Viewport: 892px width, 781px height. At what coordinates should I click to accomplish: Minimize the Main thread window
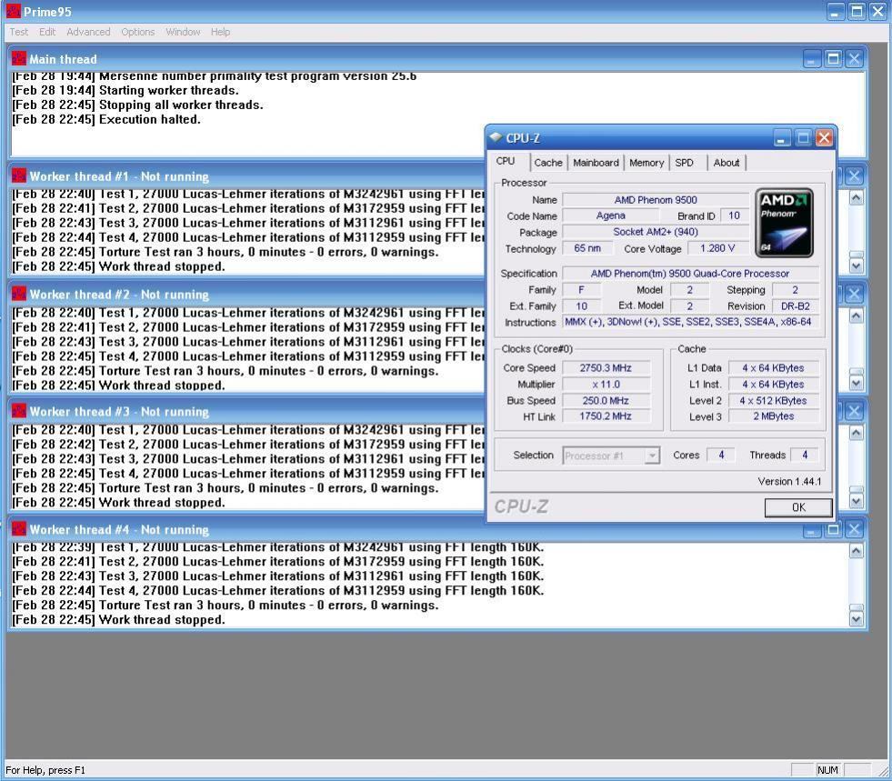812,58
